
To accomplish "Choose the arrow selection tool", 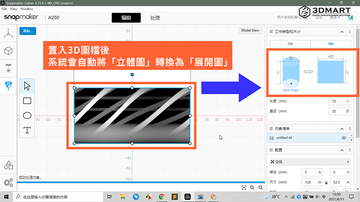I will point(27,85).
